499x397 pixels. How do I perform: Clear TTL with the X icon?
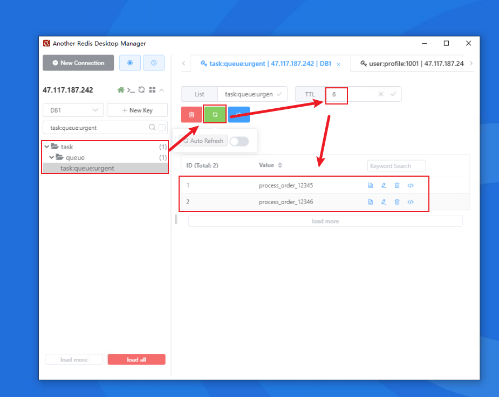pyautogui.click(x=381, y=94)
